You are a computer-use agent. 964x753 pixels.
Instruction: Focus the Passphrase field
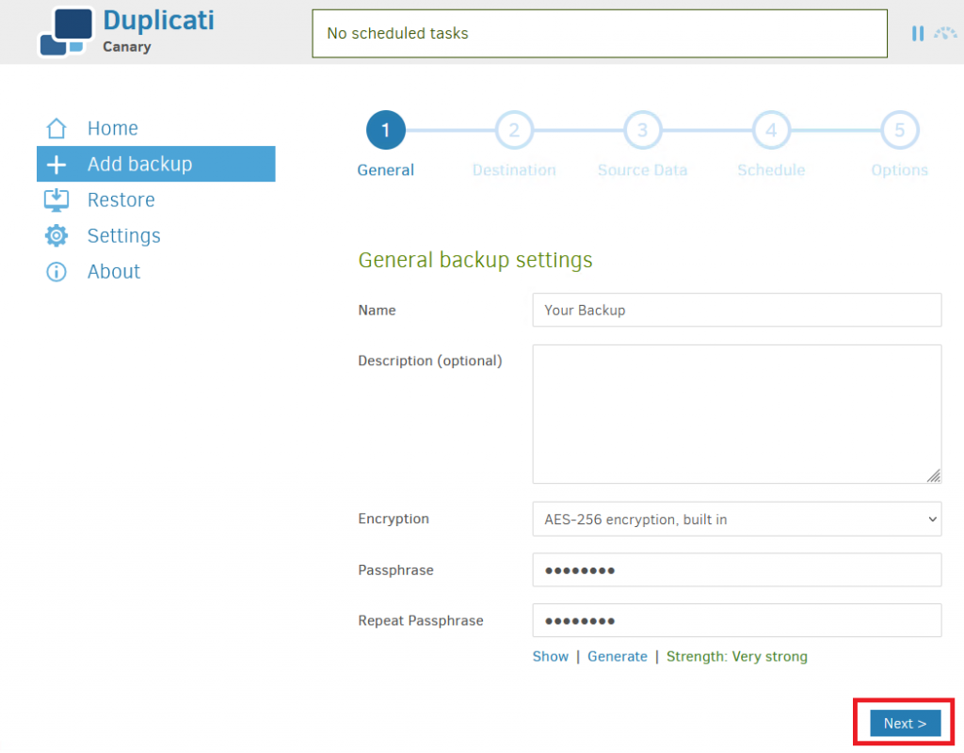click(x=736, y=569)
